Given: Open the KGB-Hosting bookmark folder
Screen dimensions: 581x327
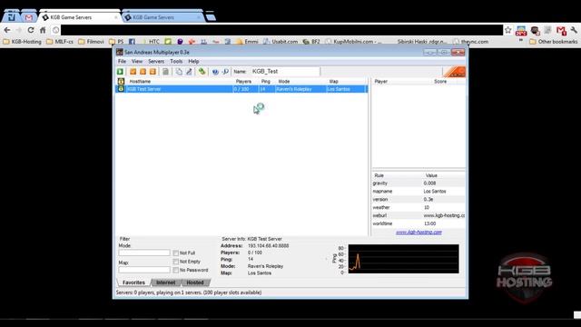Looking at the screenshot, I should (22, 42).
